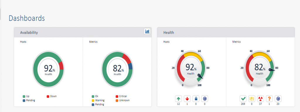Click the orange question mark unknown icon
This screenshot has width=300, height=112.
point(270,99)
